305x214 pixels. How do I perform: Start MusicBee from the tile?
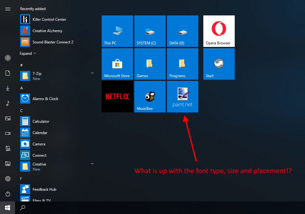click(x=150, y=96)
